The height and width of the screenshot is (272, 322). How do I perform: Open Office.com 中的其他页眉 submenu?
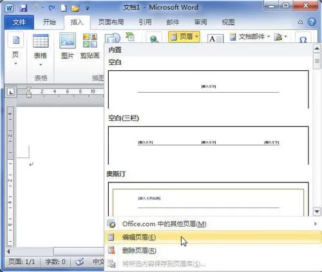[213, 224]
